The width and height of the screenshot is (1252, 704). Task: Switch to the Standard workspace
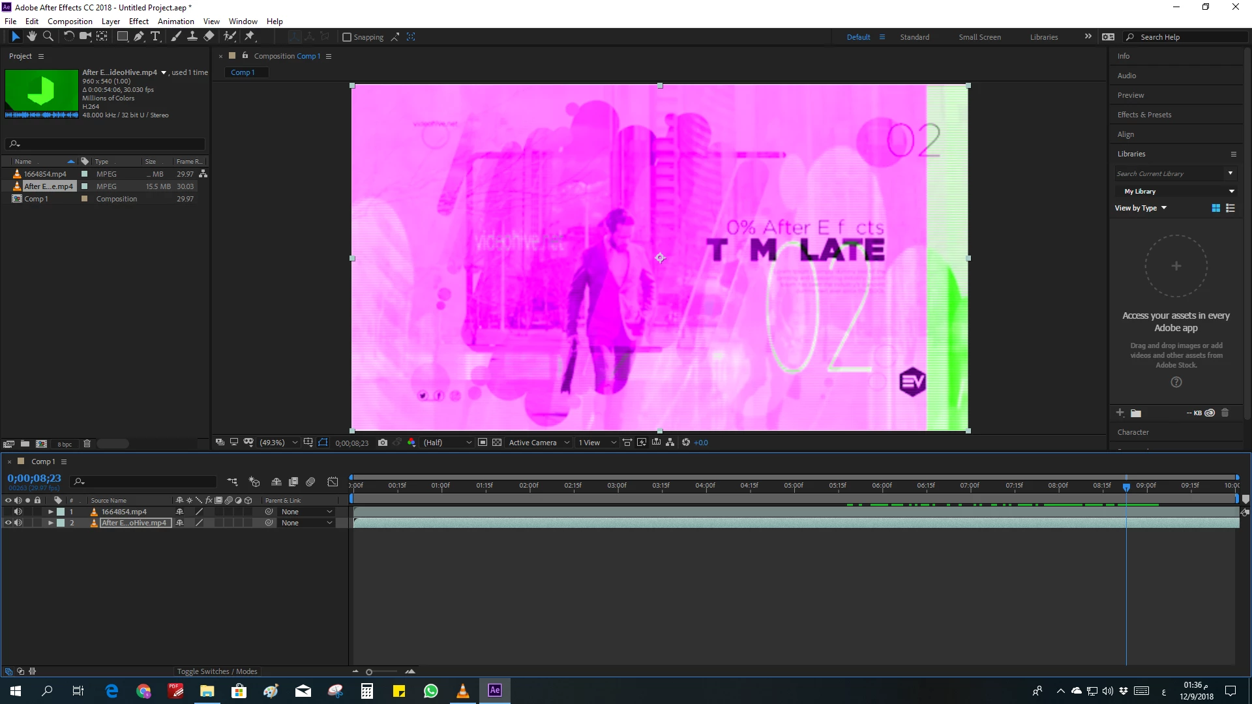pos(914,37)
